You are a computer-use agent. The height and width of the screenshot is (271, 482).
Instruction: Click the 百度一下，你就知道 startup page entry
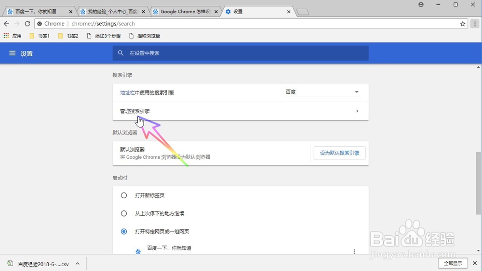pos(169,248)
